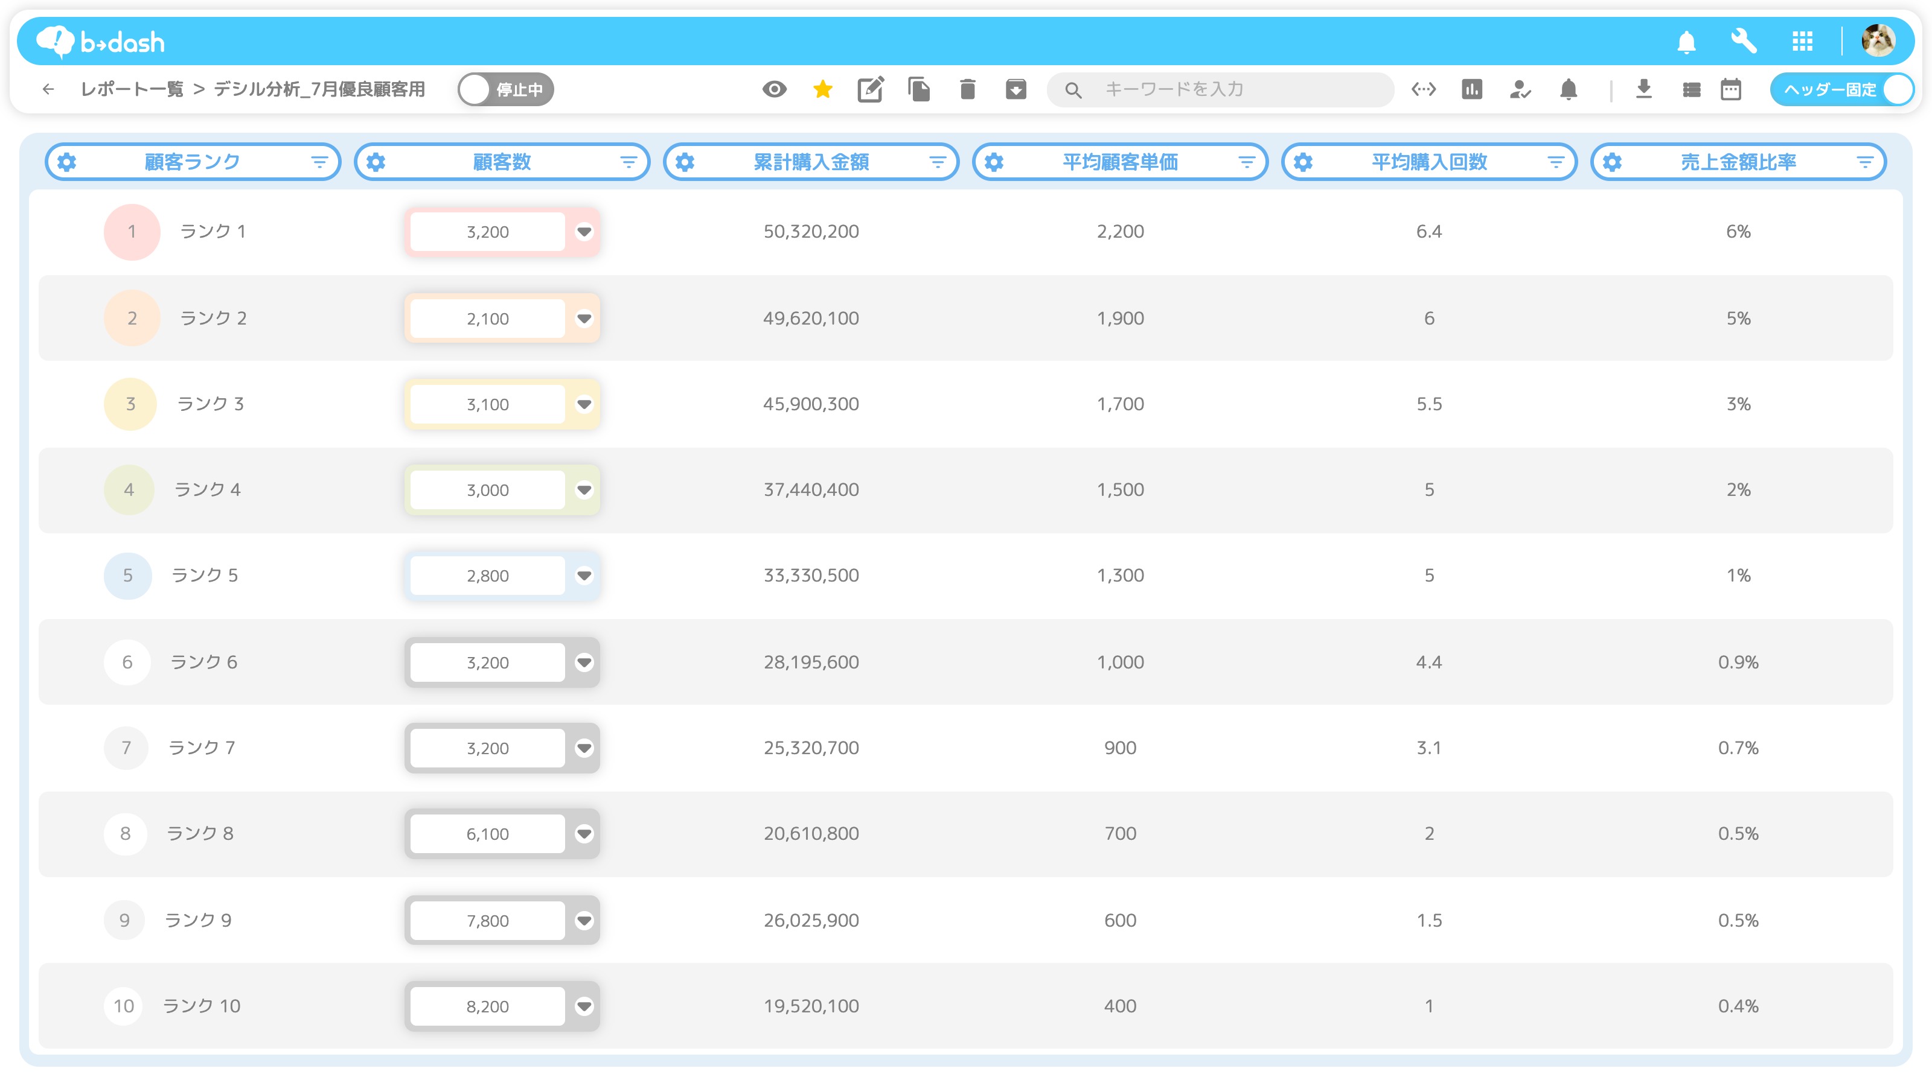Image resolution: width=1932 pixels, height=1086 pixels.
Task: Click the trash delete icon
Action: [967, 89]
